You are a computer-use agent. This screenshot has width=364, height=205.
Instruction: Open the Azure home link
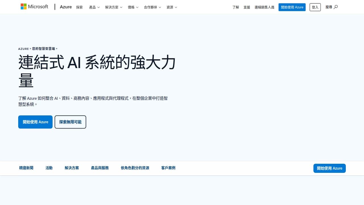click(x=66, y=7)
